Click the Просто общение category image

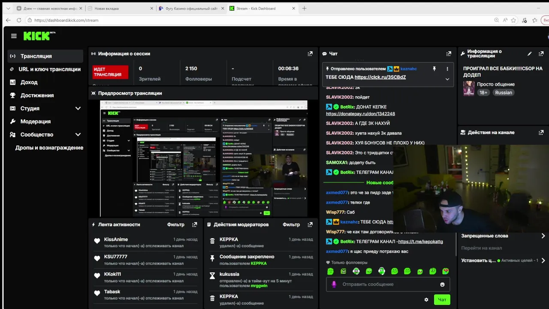pyautogui.click(x=468, y=88)
